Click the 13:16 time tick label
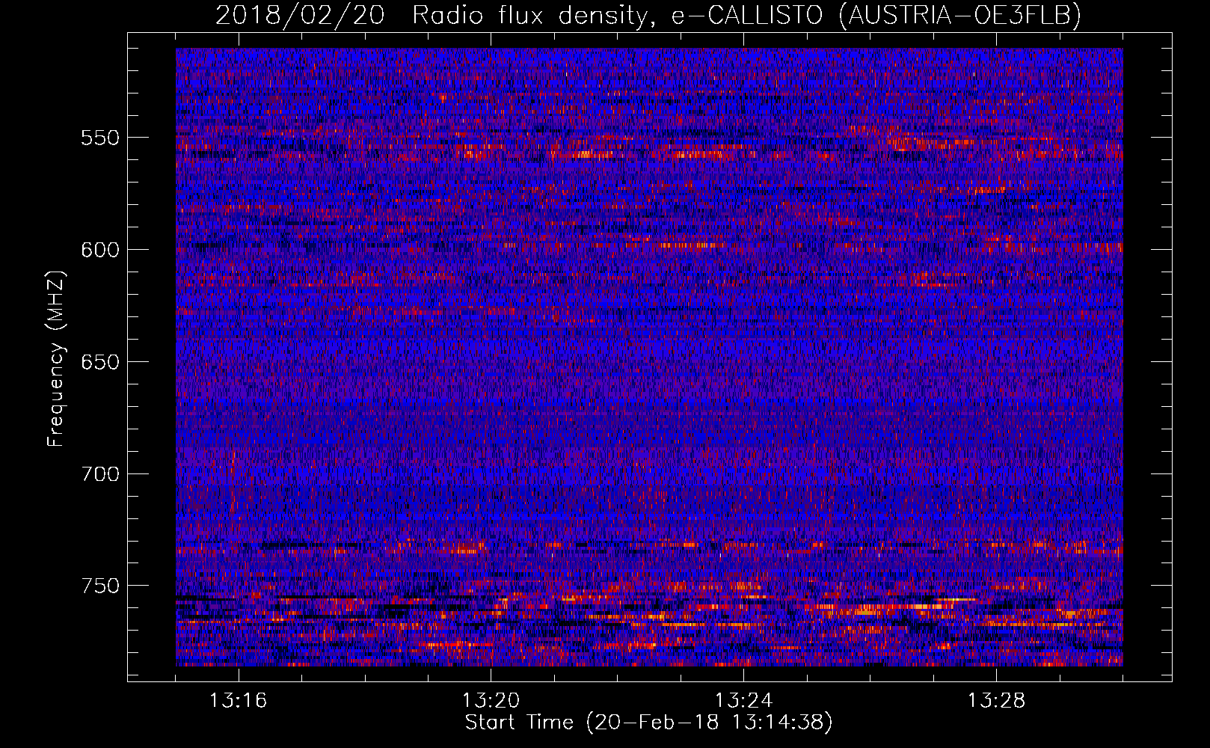The height and width of the screenshot is (748, 1210). [238, 701]
